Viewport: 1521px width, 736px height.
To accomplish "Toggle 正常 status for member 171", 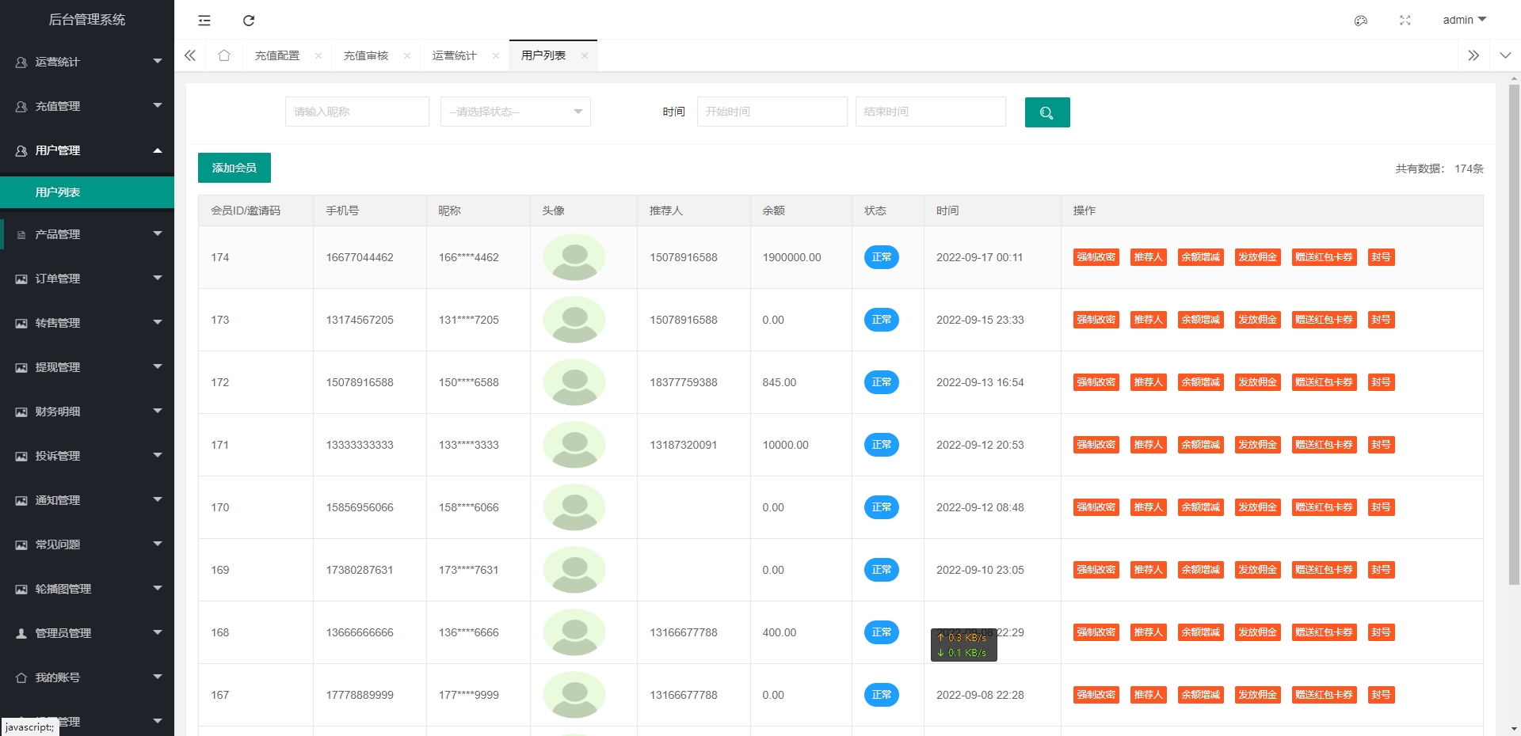I will pos(881,445).
